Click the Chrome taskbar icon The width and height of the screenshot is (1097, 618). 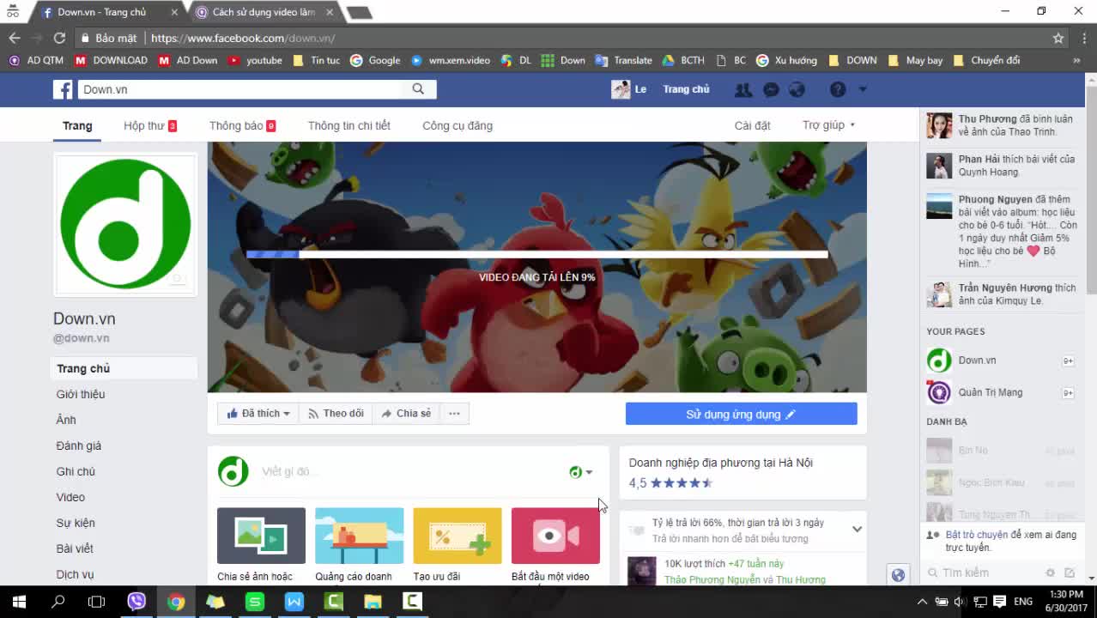176,602
